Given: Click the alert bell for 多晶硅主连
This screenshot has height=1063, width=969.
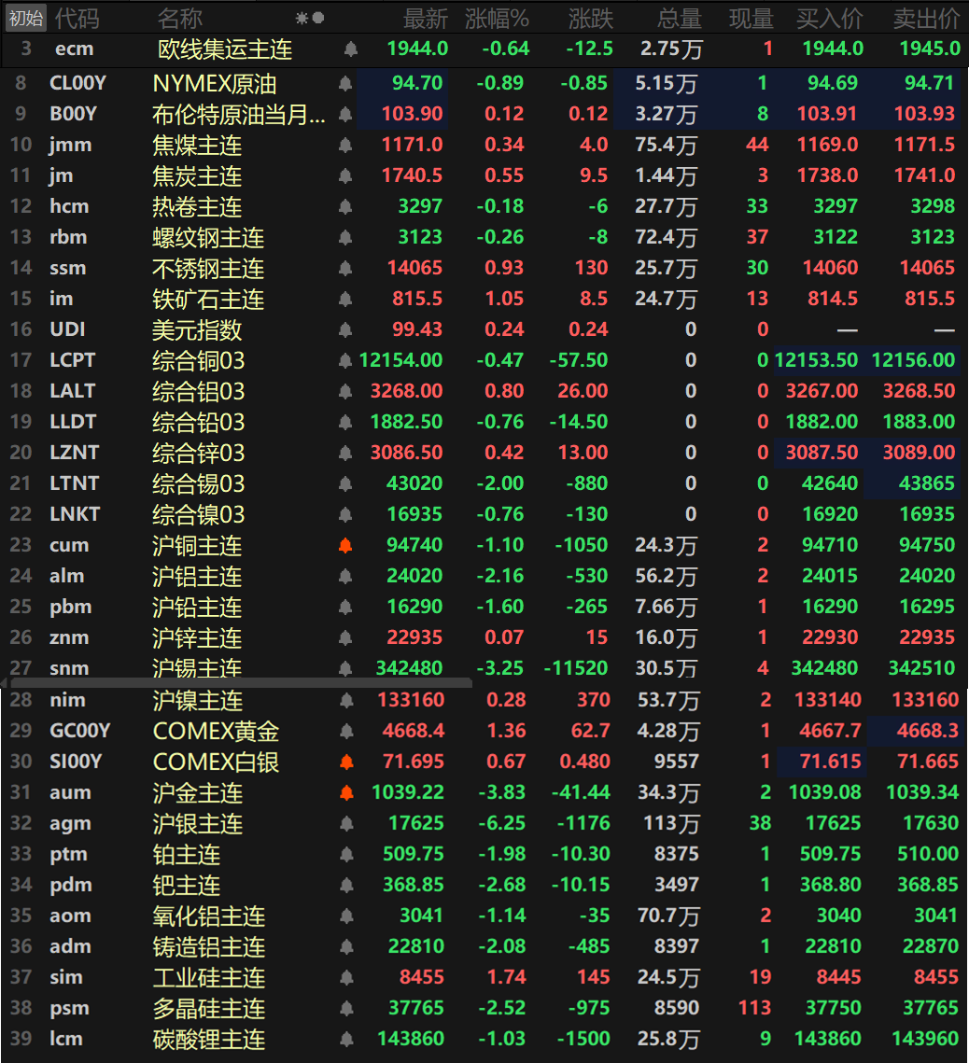Looking at the screenshot, I should pyautogui.click(x=344, y=1008).
